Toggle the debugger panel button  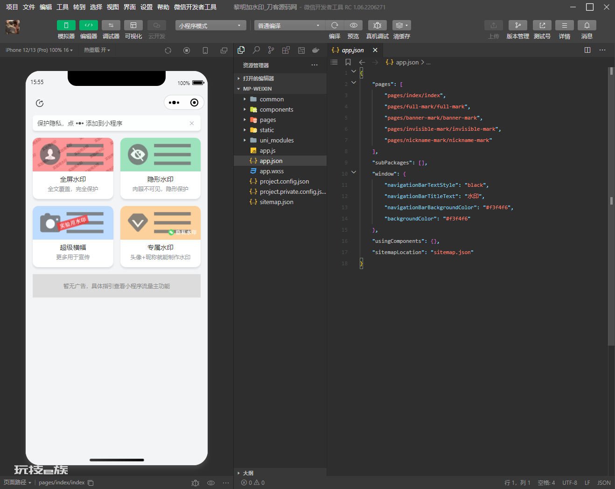(111, 25)
